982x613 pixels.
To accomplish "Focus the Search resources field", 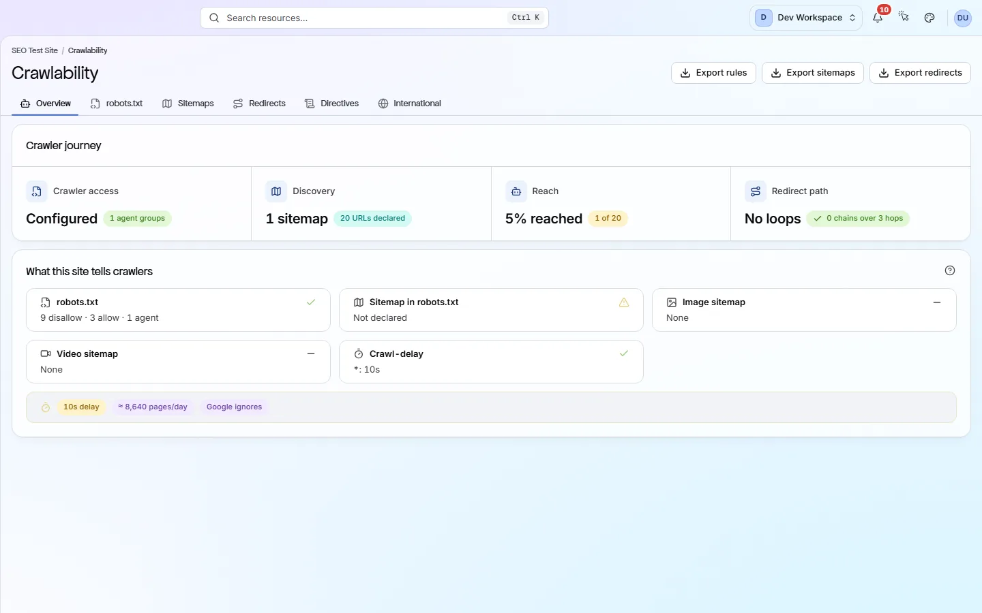I will (x=374, y=18).
